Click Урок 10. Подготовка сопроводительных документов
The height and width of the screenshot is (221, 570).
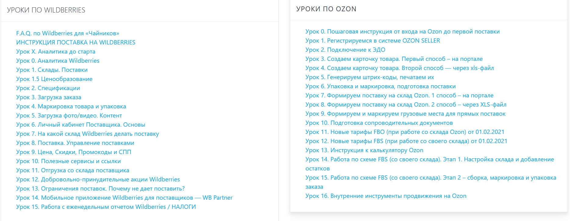tap(379, 123)
